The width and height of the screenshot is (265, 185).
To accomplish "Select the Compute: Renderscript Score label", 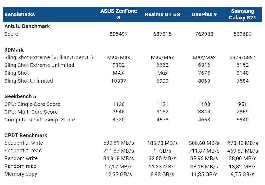I will coord(40,120).
